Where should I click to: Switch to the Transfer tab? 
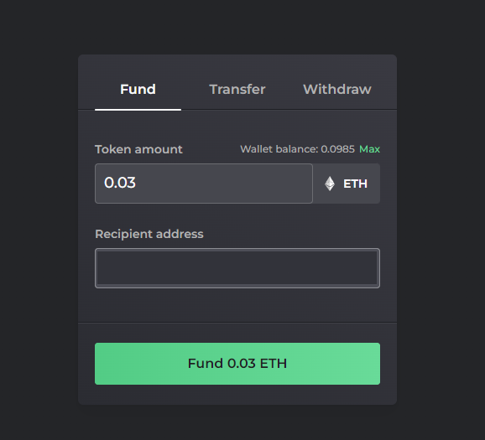pyautogui.click(x=237, y=90)
